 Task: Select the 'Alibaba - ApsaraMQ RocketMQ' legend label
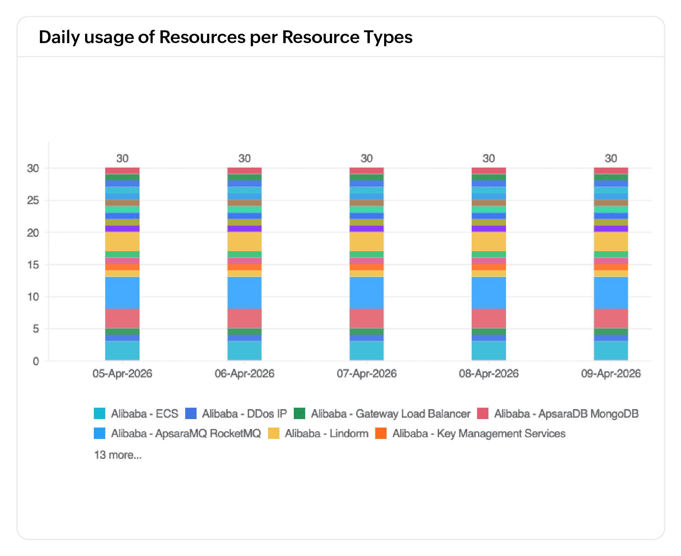[186, 433]
